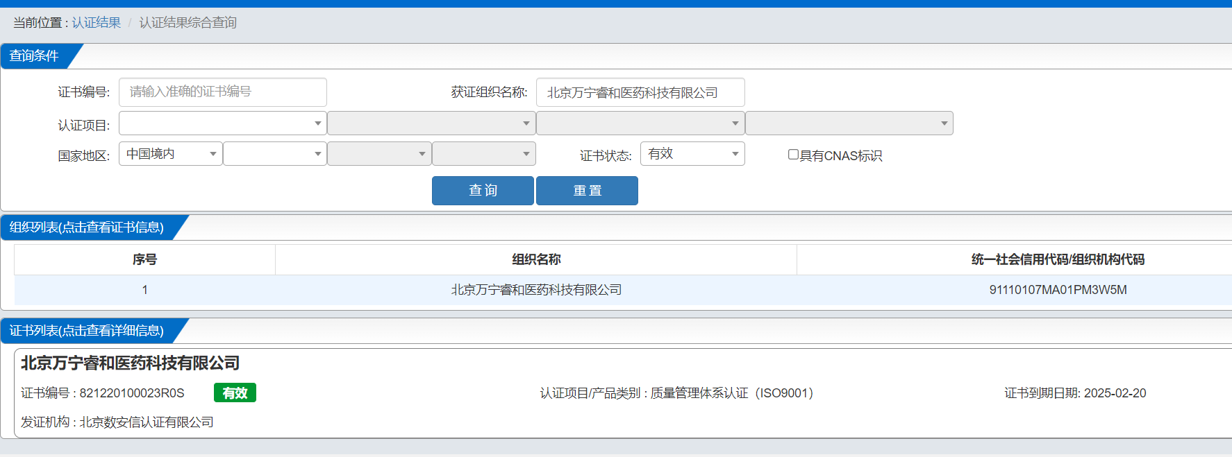Click certificate number 821220100023R0S
This screenshot has height=457, width=1232.
132,393
